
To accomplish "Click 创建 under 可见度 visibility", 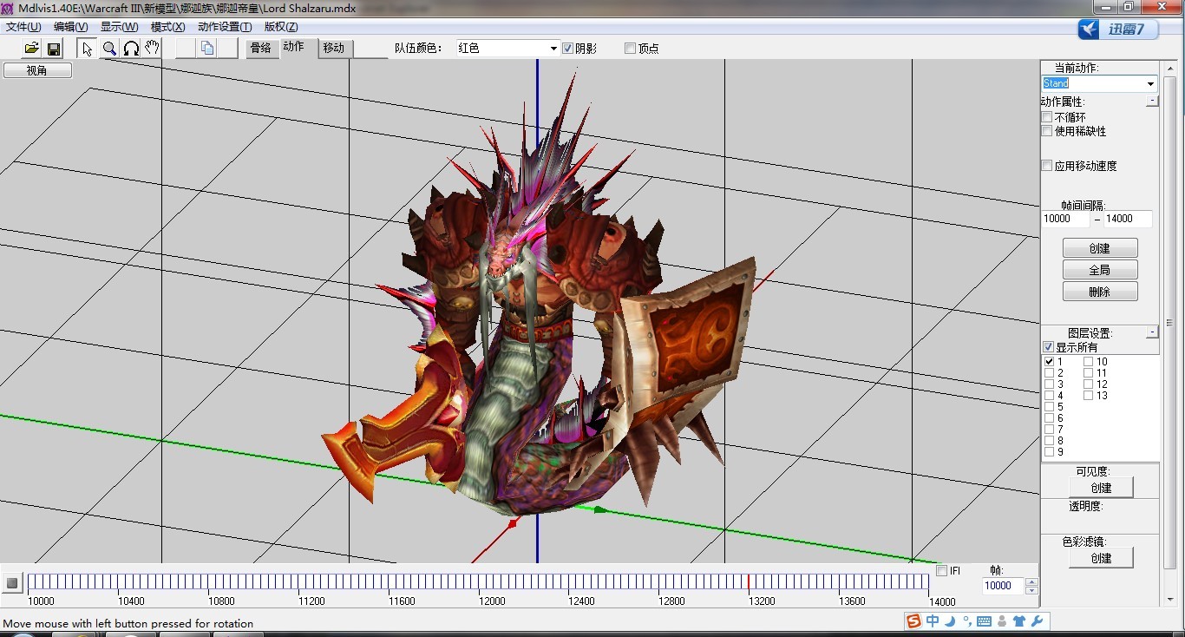I will [x=1100, y=488].
